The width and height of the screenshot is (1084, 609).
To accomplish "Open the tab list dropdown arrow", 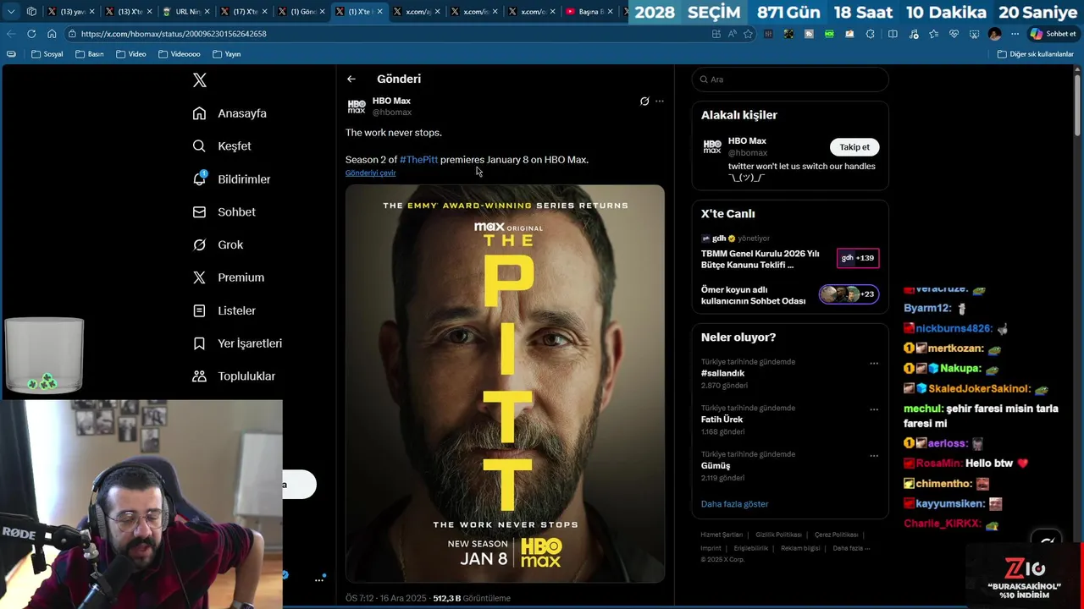I will pyautogui.click(x=11, y=12).
